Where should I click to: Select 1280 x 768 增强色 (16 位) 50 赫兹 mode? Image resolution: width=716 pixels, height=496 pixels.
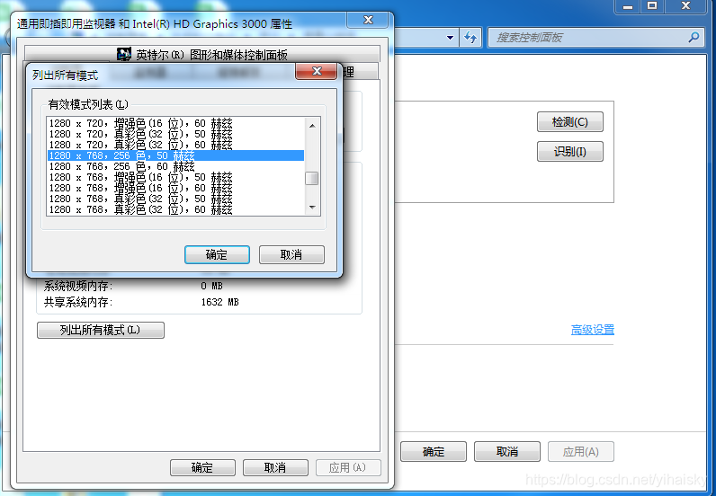click(175, 177)
